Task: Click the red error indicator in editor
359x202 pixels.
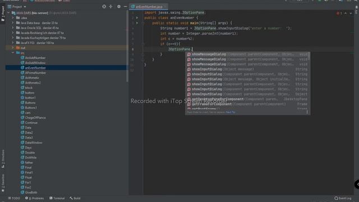Action: point(339,13)
